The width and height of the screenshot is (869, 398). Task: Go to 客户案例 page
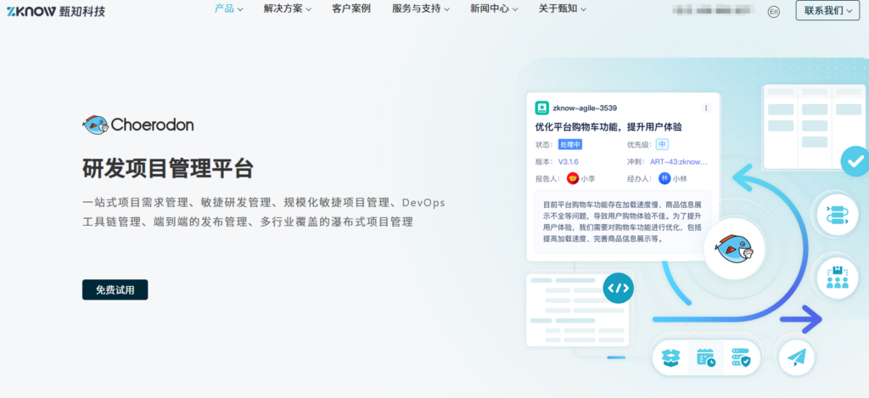[351, 8]
